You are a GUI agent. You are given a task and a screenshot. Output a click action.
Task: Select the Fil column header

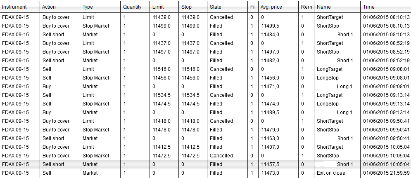tap(253, 7)
